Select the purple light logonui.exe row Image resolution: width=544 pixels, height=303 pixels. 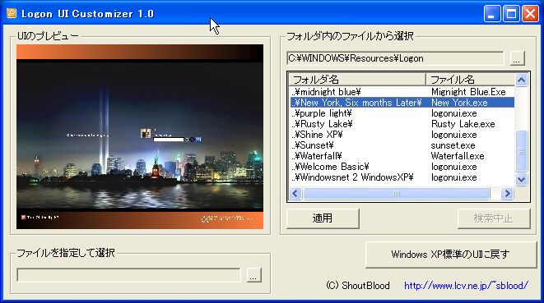click(402, 113)
